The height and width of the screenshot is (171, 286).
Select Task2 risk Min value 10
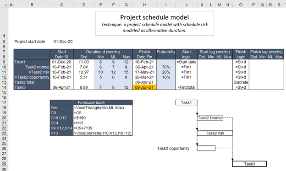click(x=100, y=72)
